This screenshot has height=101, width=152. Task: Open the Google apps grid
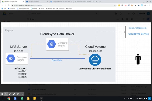pyautogui.click(x=129, y=14)
